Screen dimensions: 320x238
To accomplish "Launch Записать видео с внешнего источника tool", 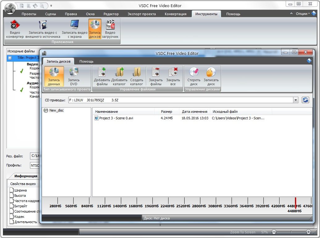I will point(43,29).
